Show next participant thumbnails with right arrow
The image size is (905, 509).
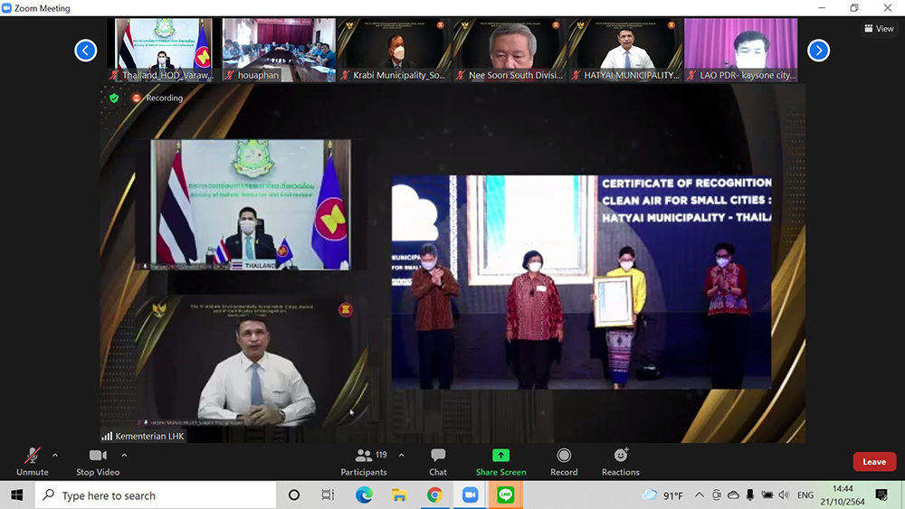tap(818, 51)
